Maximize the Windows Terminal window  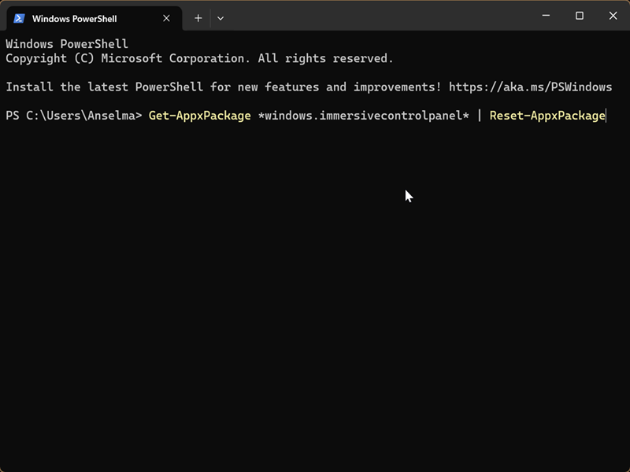pos(580,16)
